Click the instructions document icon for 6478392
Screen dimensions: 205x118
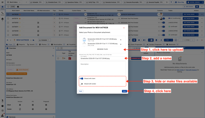(x=38, y=23)
